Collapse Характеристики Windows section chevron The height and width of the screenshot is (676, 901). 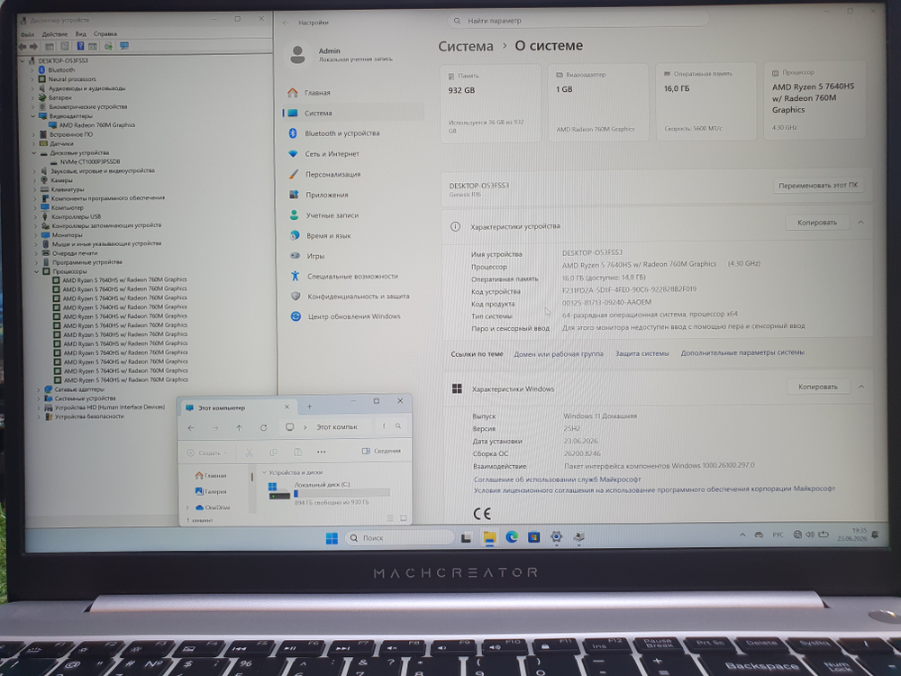[861, 387]
